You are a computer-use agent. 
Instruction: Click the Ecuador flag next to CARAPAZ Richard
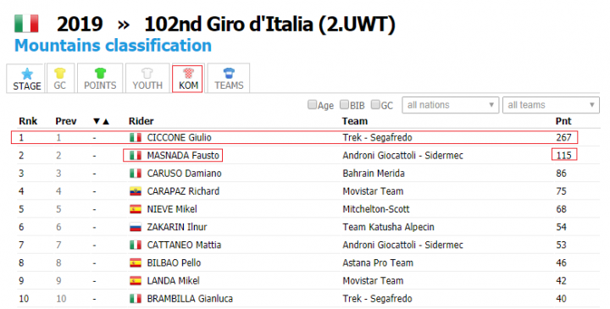point(136,191)
